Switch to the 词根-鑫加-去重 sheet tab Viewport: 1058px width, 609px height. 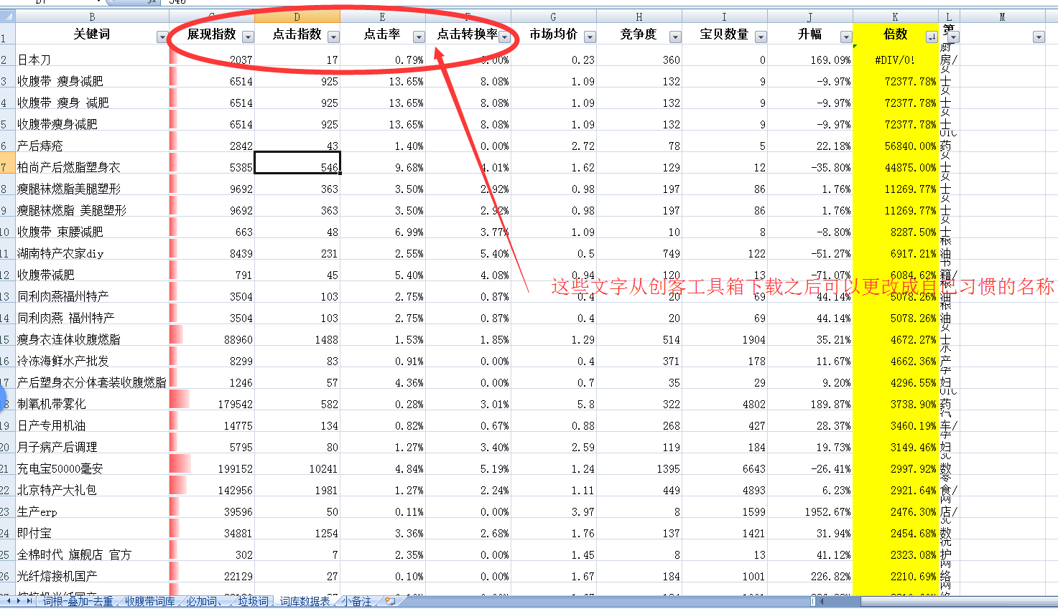click(78, 602)
